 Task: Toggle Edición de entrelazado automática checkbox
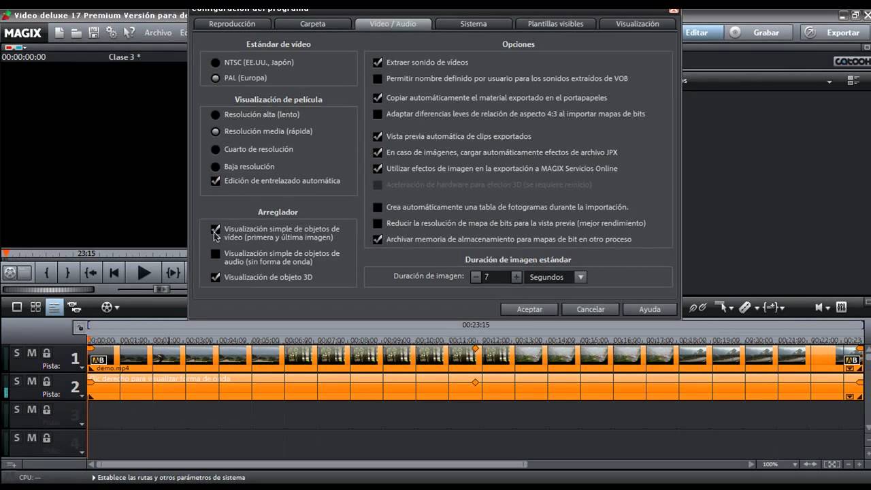point(216,181)
